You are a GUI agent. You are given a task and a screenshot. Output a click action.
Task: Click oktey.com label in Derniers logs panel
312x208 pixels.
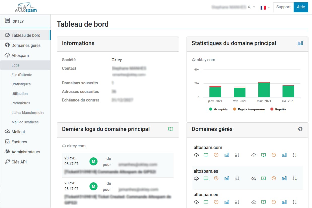point(76,146)
